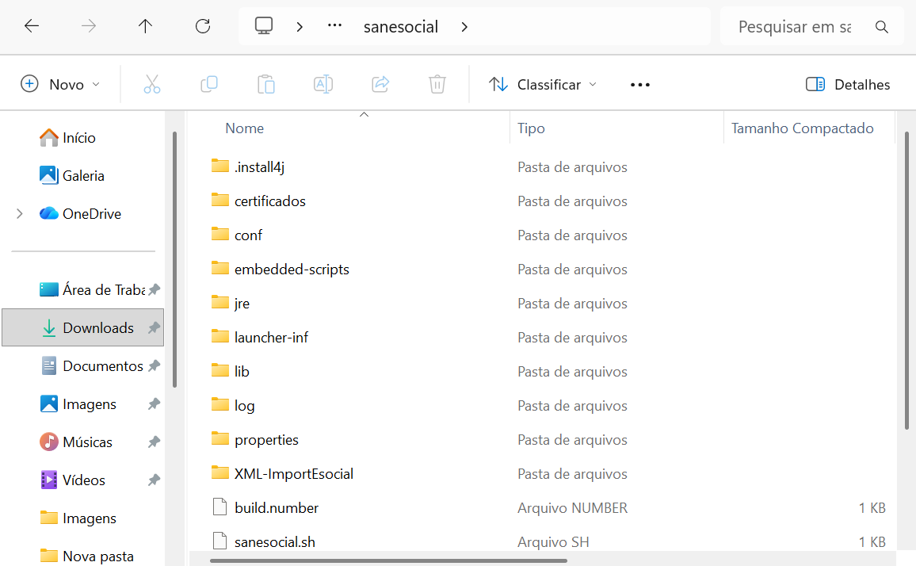Click the file icon of build.number
Viewport: 916px width, 566px height.
coord(219,507)
